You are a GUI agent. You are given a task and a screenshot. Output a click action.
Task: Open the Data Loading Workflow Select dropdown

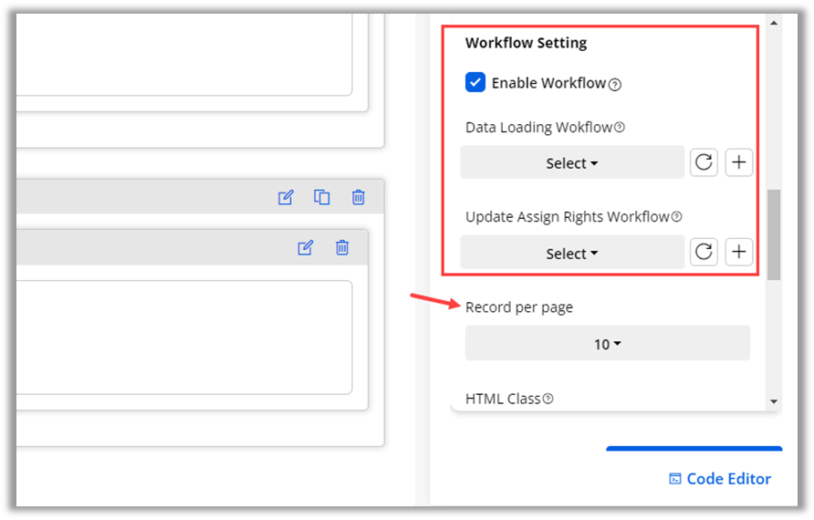572,163
